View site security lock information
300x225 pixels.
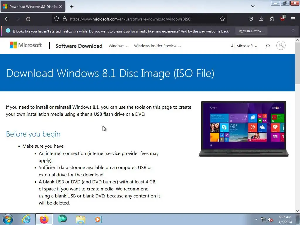(65, 19)
